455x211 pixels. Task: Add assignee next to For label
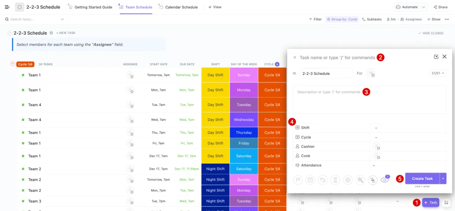[371, 73]
